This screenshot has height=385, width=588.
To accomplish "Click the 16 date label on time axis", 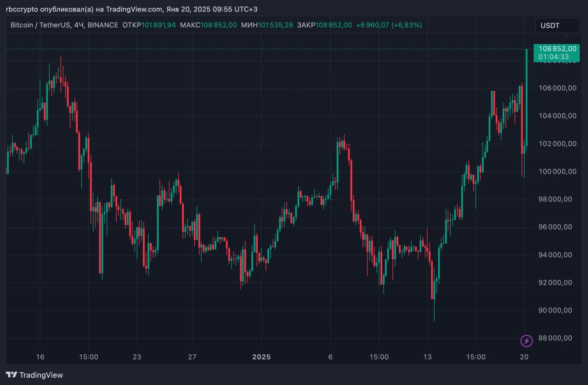I will point(40,357).
